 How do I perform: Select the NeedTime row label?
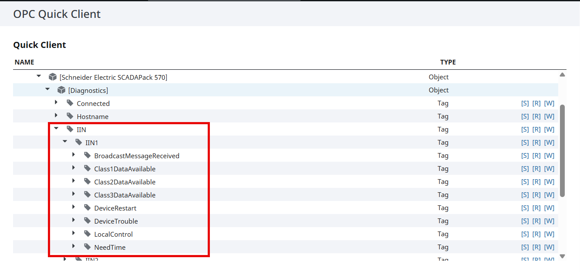[x=110, y=247]
